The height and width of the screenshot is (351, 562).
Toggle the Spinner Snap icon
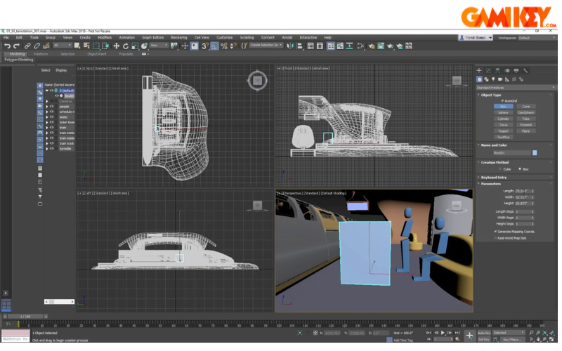[233, 46]
